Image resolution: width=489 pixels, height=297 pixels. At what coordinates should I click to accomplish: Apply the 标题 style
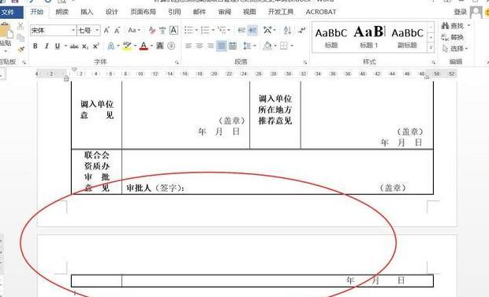click(331, 38)
